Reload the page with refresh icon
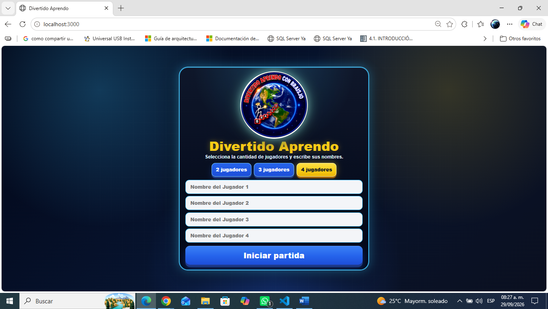This screenshot has height=309, width=548. point(23,24)
